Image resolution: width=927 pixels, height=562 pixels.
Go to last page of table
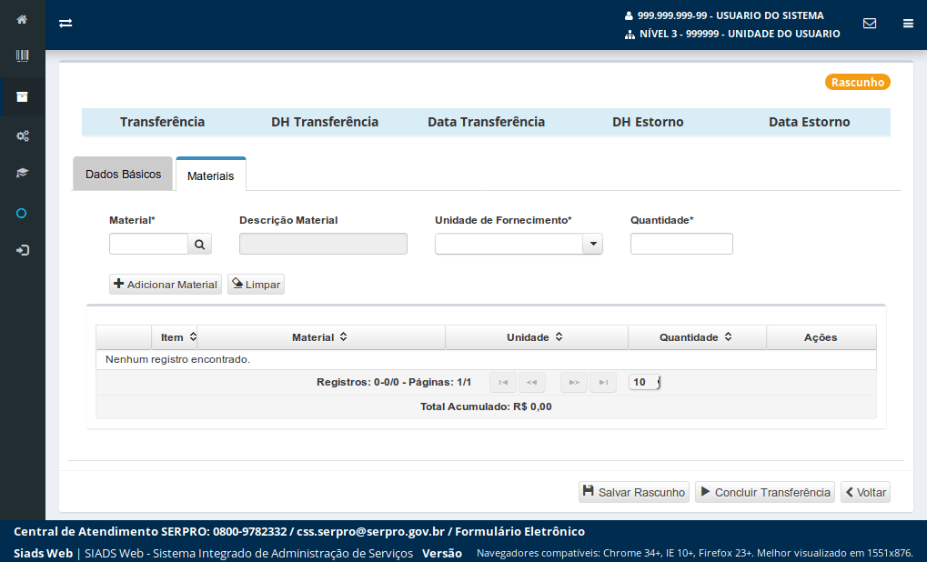click(x=603, y=382)
